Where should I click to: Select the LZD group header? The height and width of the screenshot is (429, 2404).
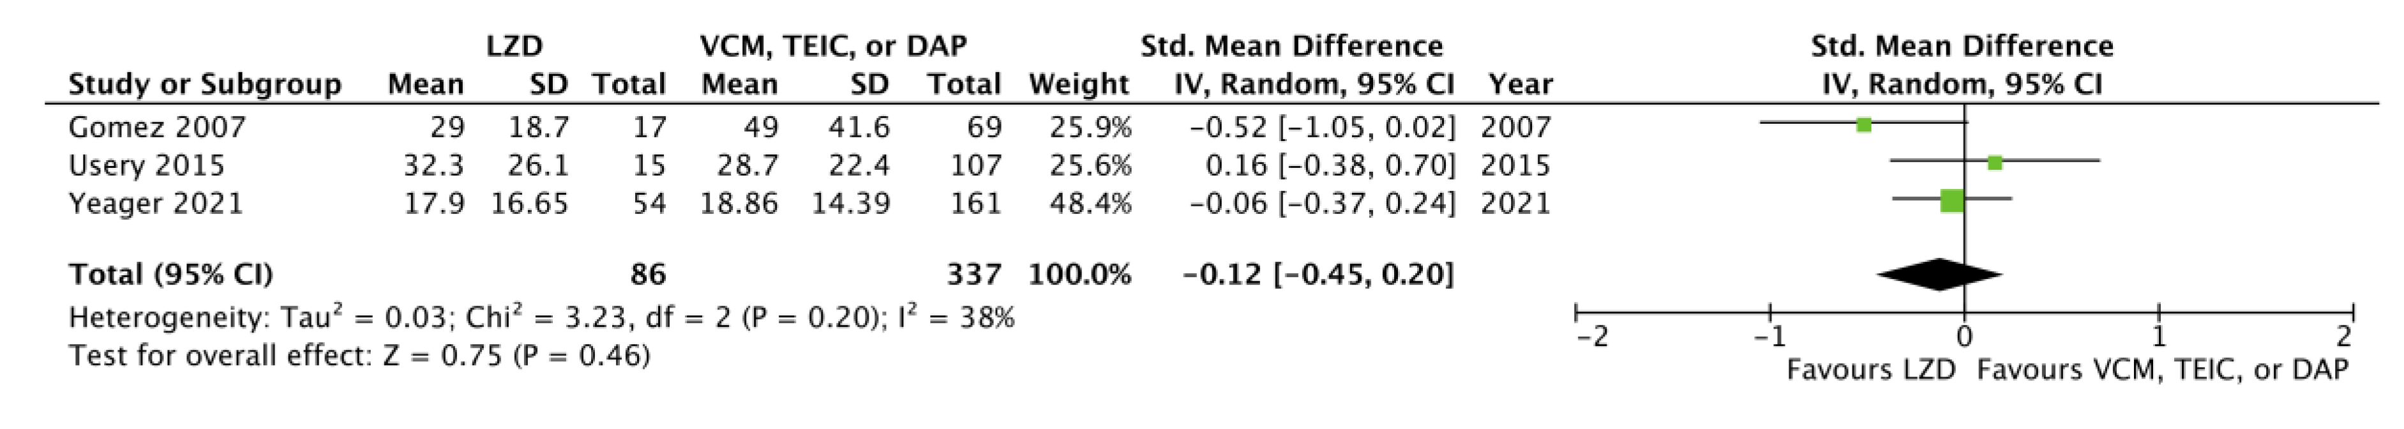click(515, 46)
